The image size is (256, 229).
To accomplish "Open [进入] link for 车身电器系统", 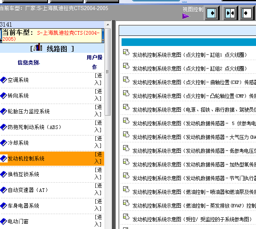I will 98,205.
